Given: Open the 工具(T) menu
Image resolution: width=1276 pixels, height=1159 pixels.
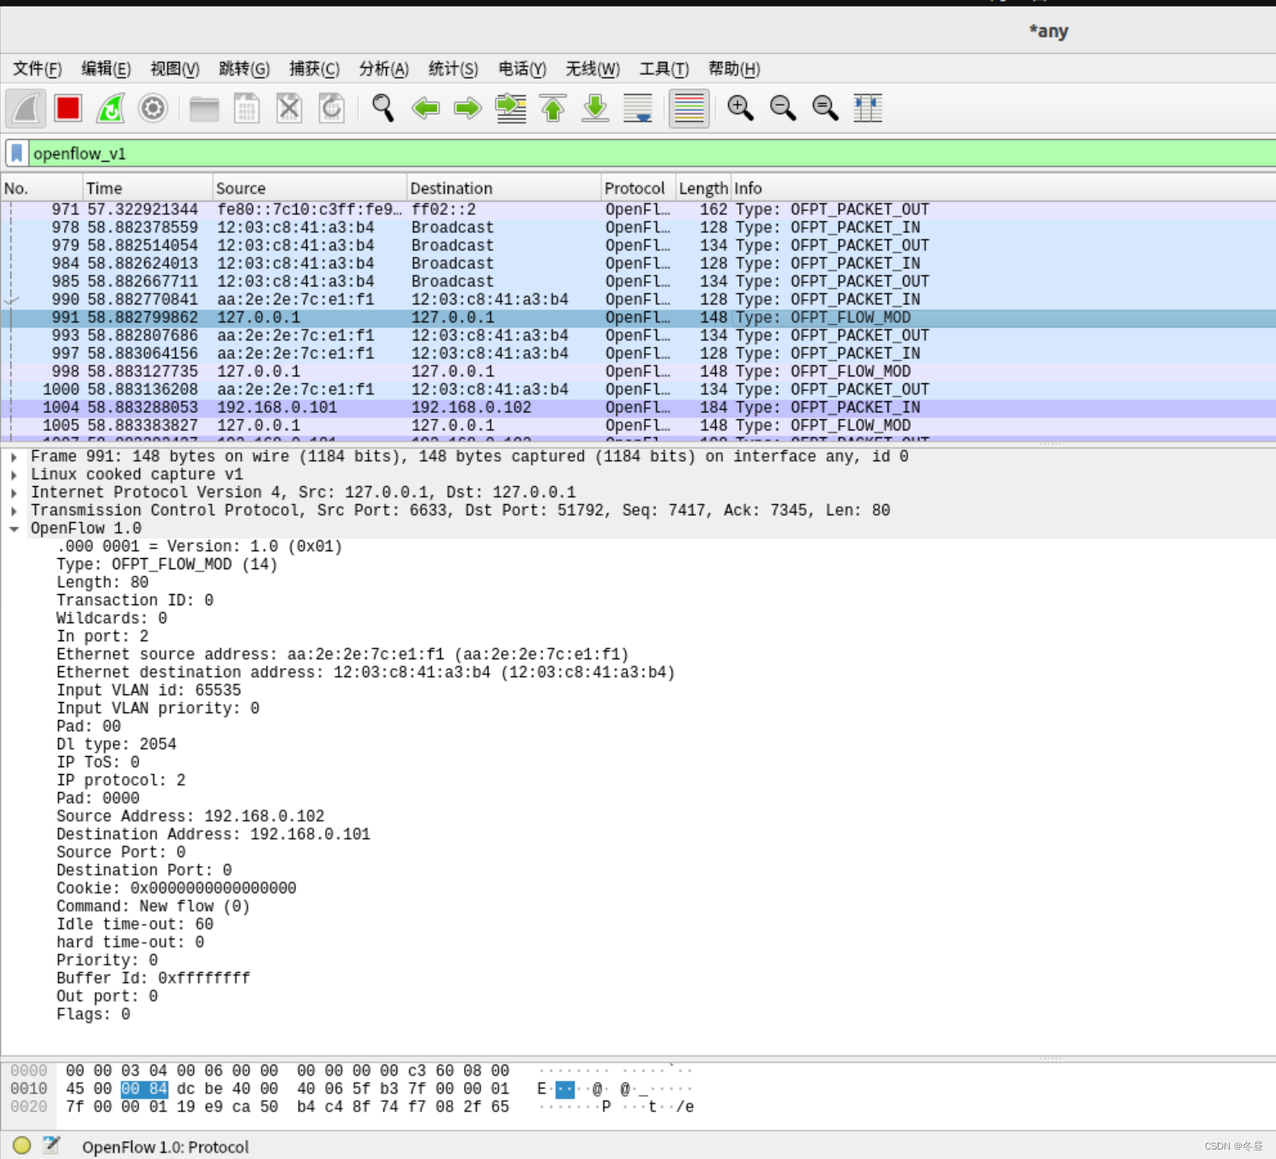Looking at the screenshot, I should click(664, 69).
